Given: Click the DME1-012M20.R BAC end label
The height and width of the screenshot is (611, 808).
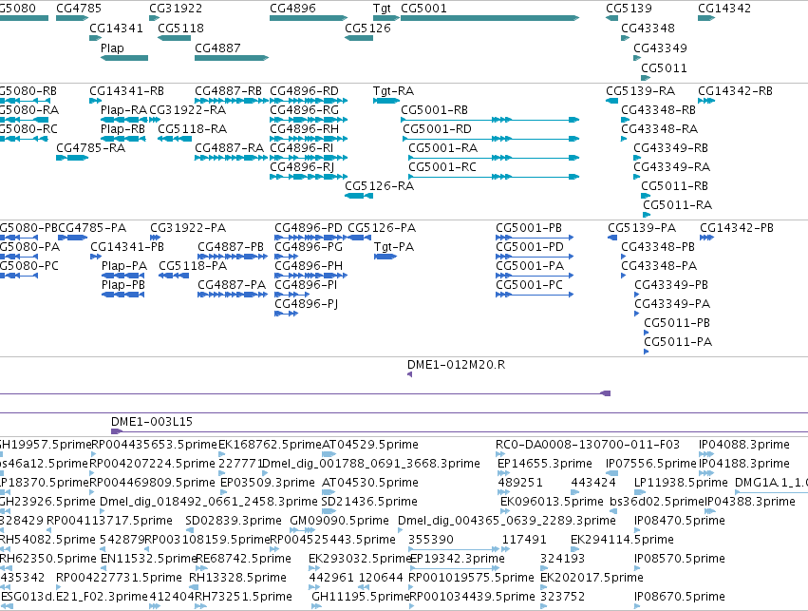Looking at the screenshot, I should [456, 365].
